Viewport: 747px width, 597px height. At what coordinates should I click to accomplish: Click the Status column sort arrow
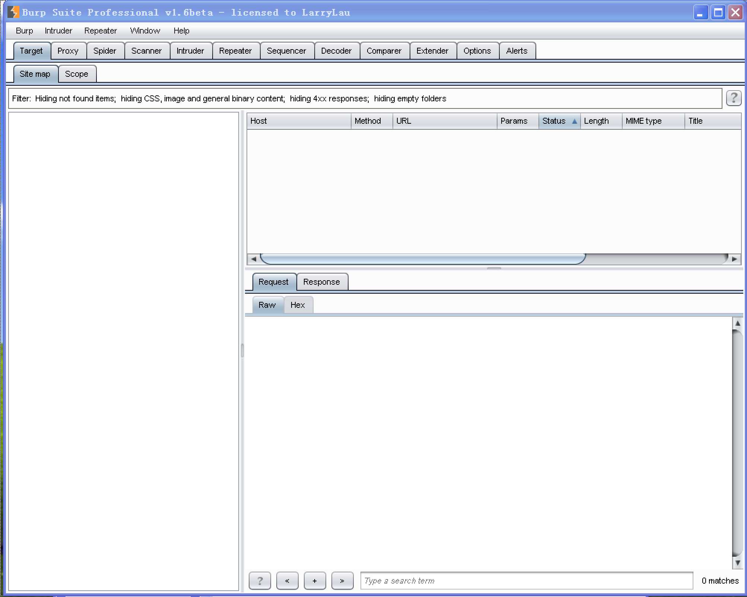[575, 121]
